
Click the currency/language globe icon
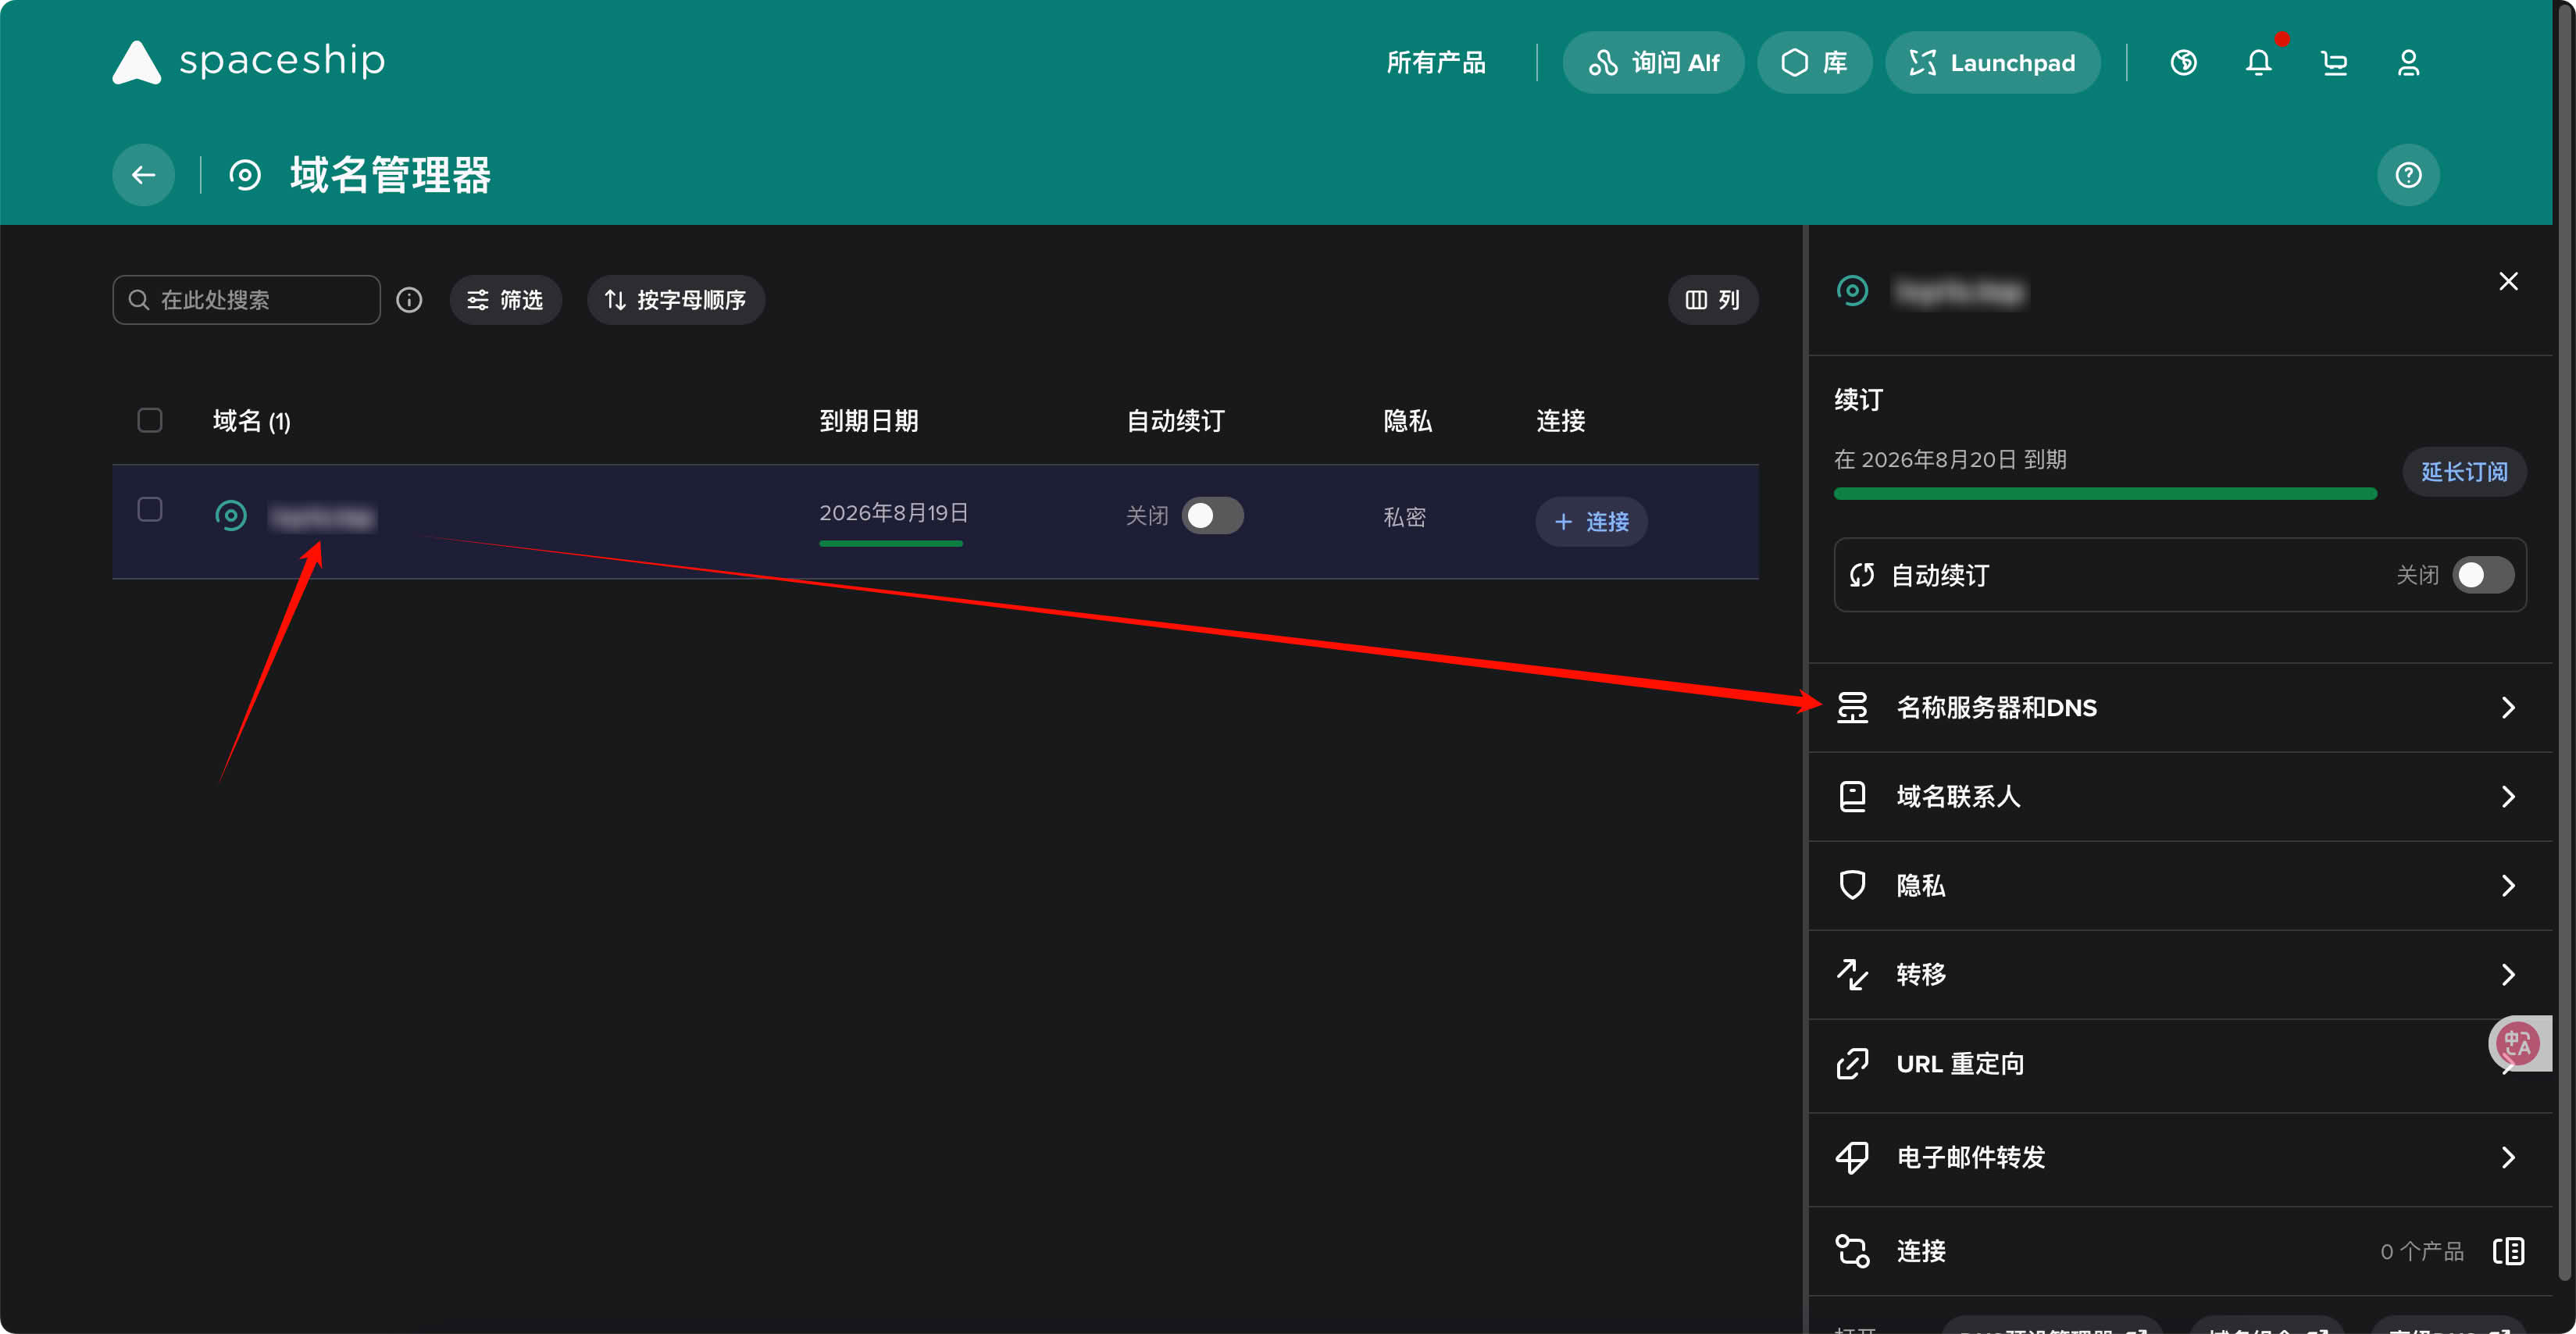pyautogui.click(x=2183, y=63)
